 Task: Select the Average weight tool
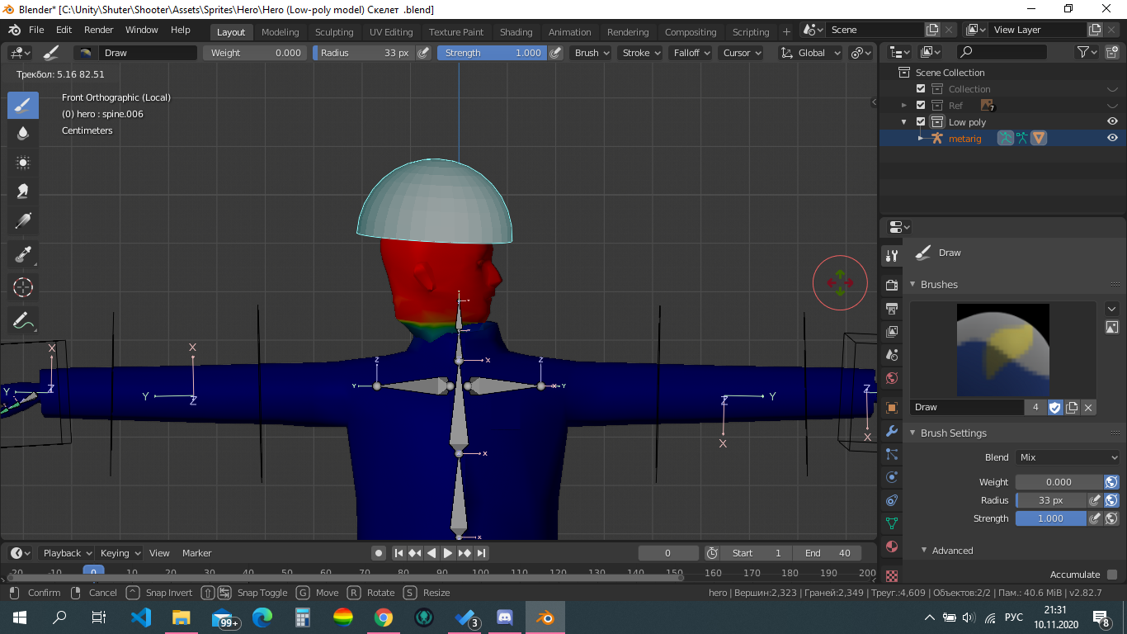click(23, 163)
